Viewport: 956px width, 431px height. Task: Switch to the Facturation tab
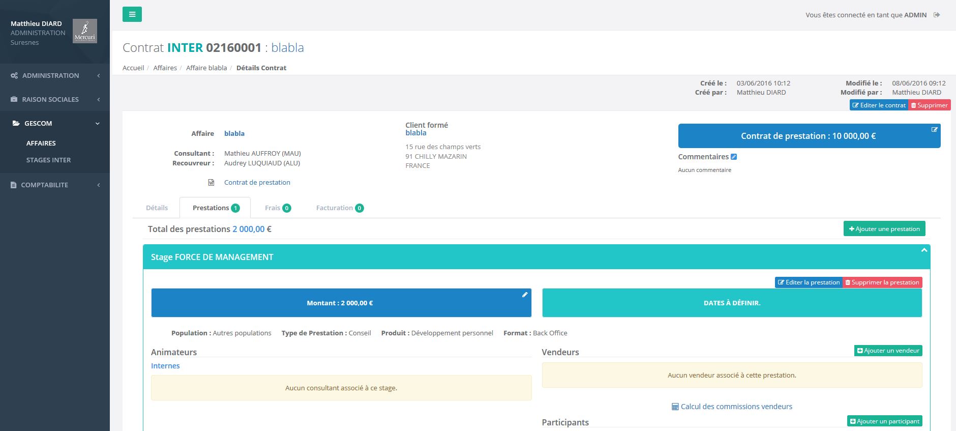[339, 208]
